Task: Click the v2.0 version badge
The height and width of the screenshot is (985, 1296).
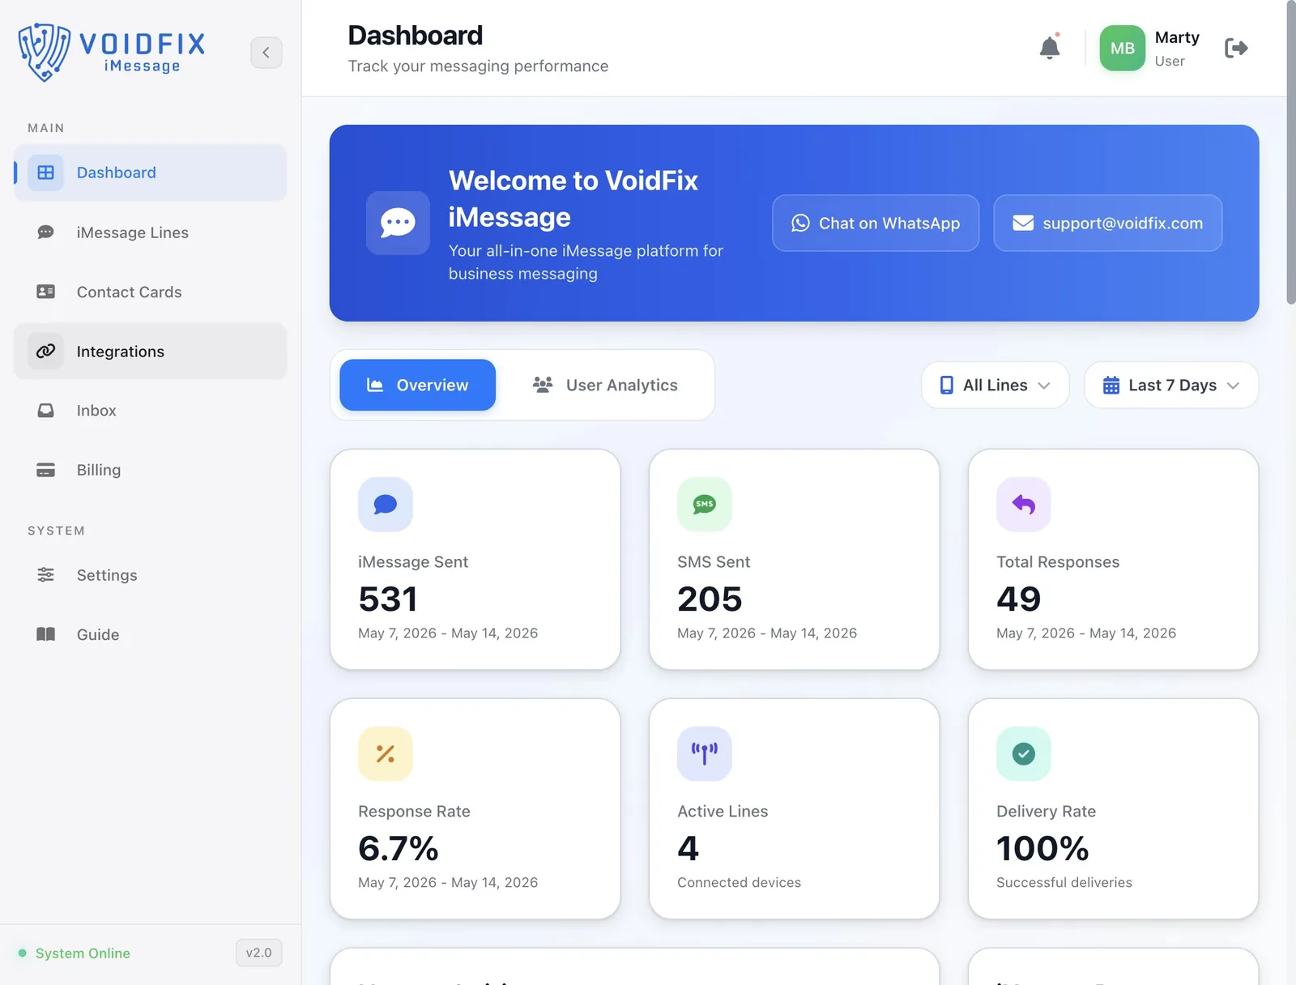Action: click(x=258, y=953)
